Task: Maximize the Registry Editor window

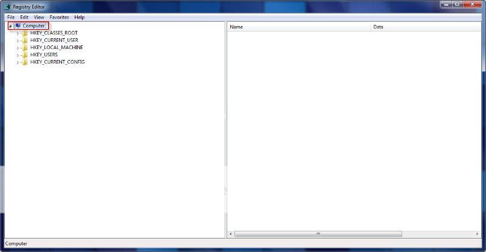Action: [457, 4]
